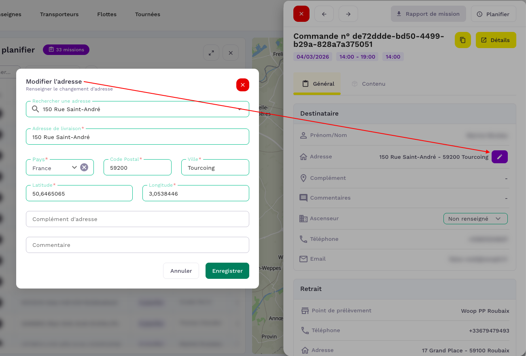The height and width of the screenshot is (356, 526).
Task: Close order panel with red X button
Action: pos(301,14)
